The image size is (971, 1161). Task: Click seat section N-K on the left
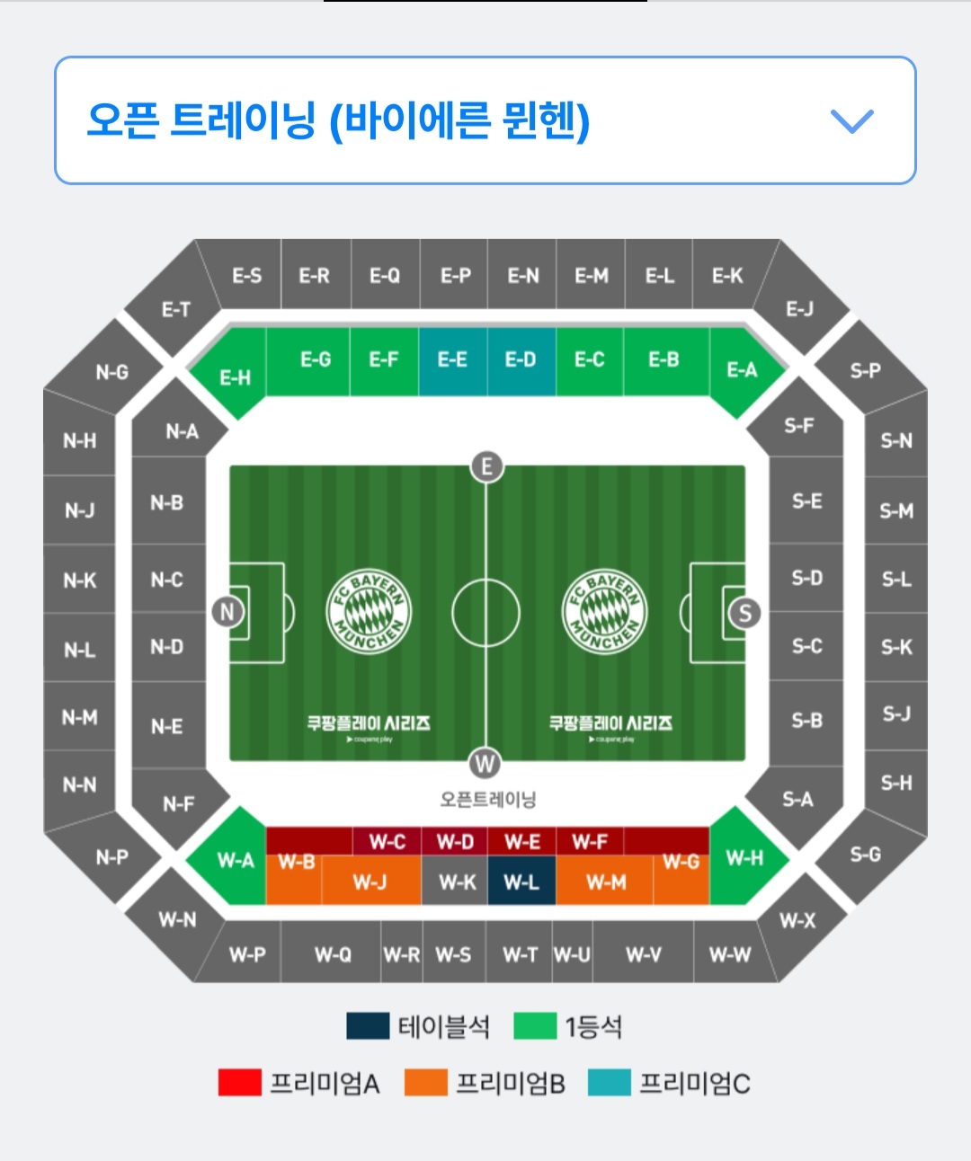point(82,580)
